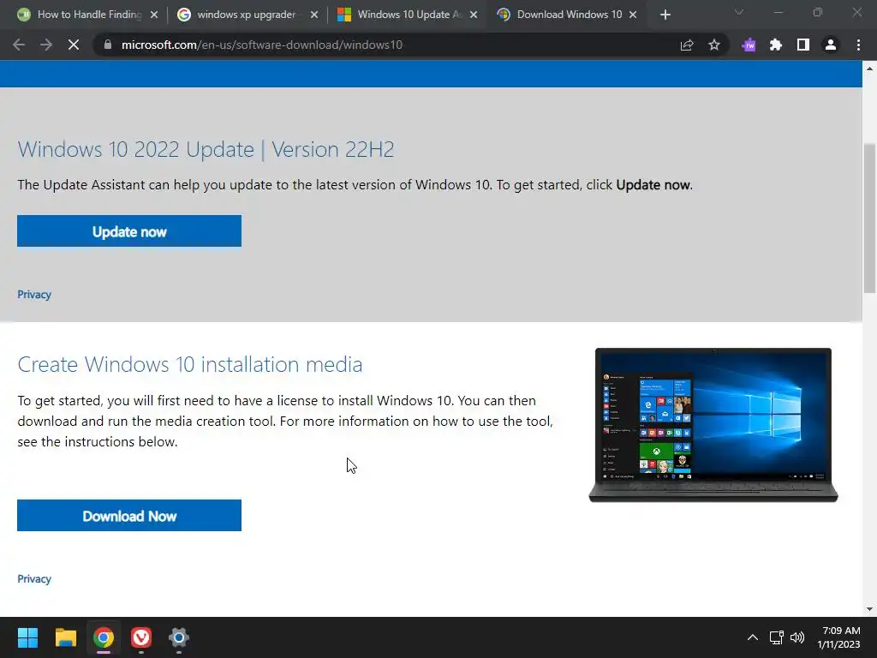The image size is (877, 658).
Task: Go back to the previous page
Action: coord(19,45)
